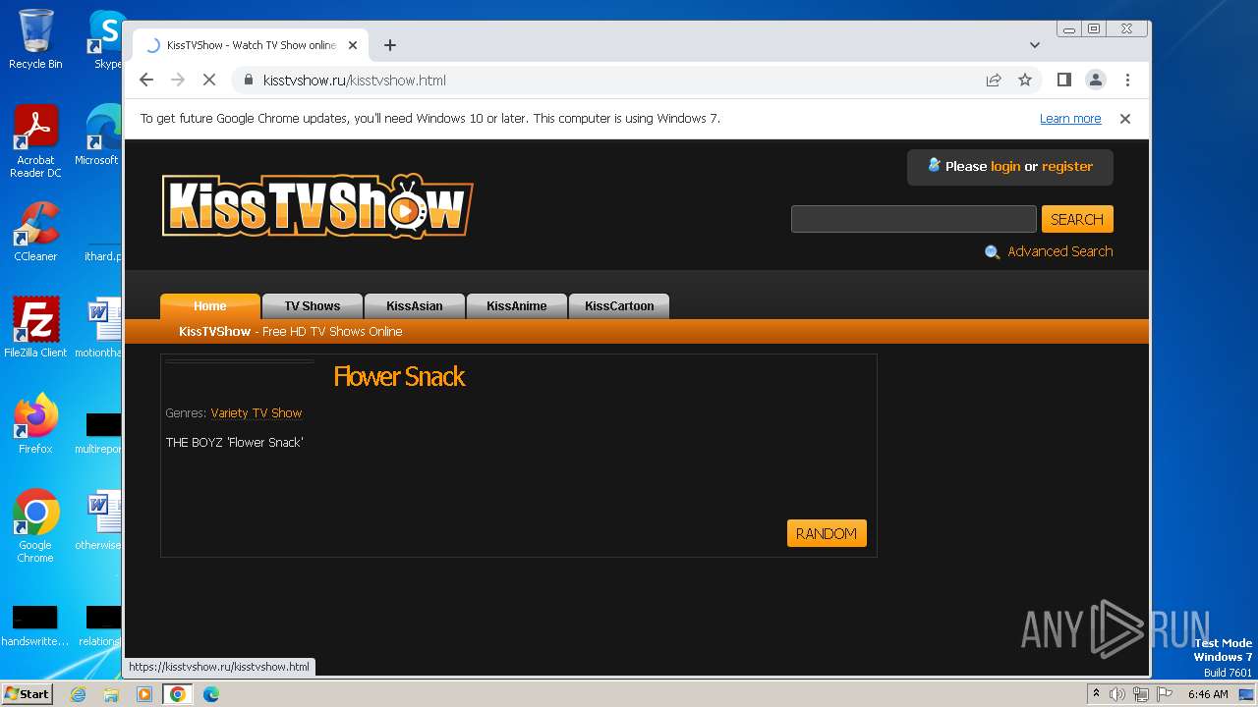The width and height of the screenshot is (1258, 707).
Task: Open the CCleaner desktop icon
Action: [35, 232]
